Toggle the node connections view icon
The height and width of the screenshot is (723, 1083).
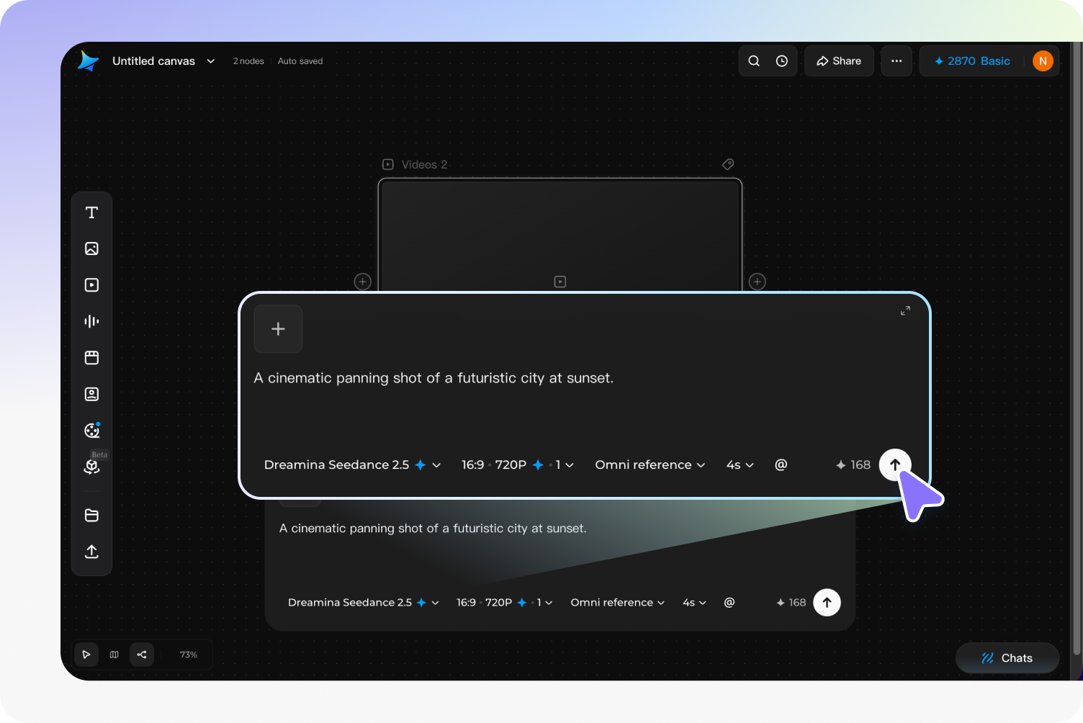[142, 655]
